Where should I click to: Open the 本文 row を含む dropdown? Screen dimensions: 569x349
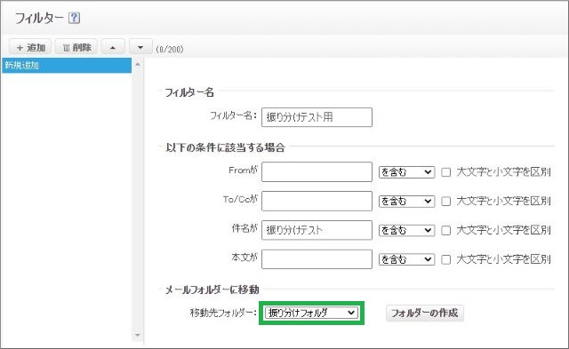coord(407,259)
